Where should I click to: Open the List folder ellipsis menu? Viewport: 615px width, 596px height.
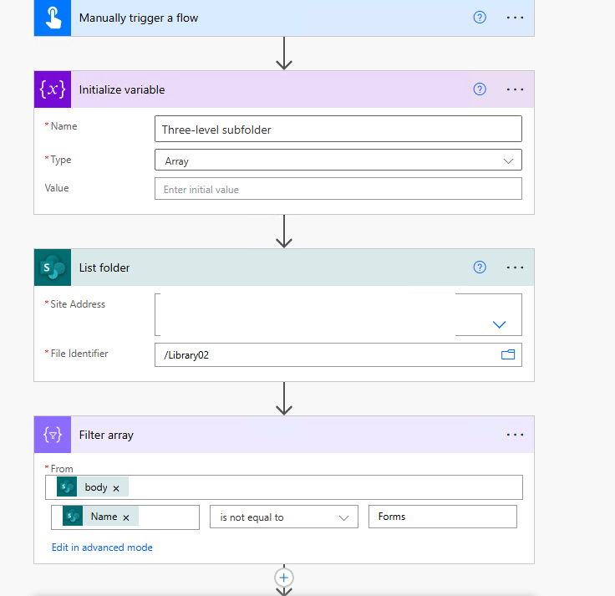pyautogui.click(x=515, y=267)
